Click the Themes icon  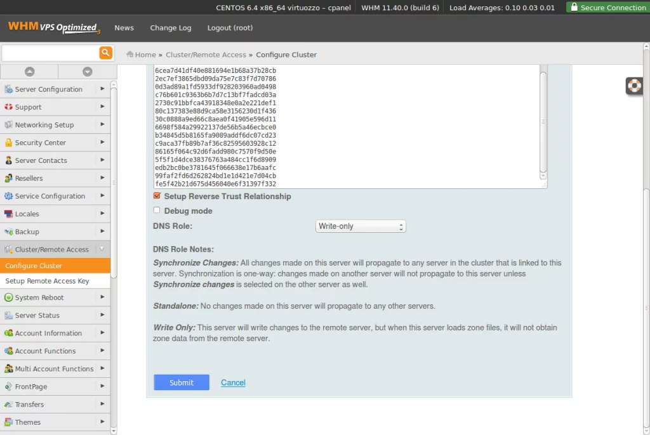click(x=8, y=422)
